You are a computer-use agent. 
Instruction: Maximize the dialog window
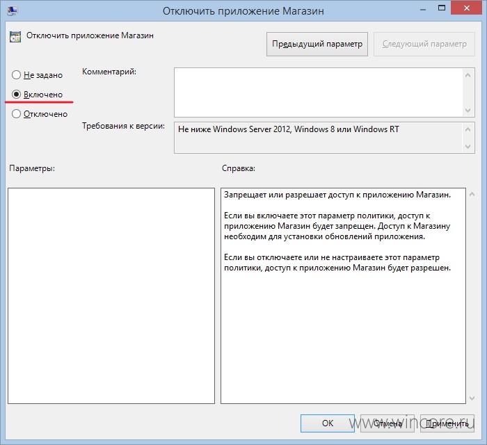tap(441, 8)
